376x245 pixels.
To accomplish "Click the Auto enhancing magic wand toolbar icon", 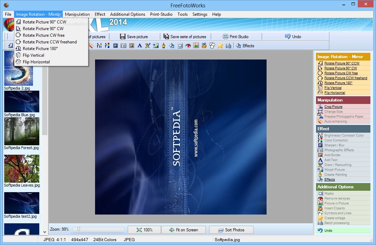I will pos(91,45).
